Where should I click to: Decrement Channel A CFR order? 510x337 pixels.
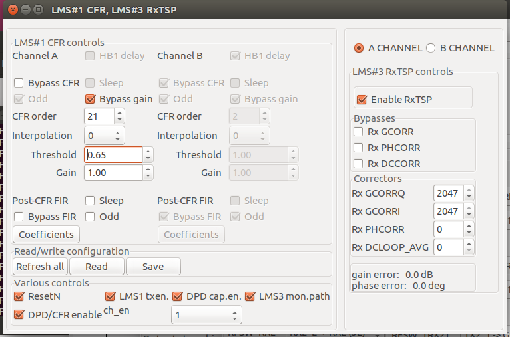click(x=119, y=120)
